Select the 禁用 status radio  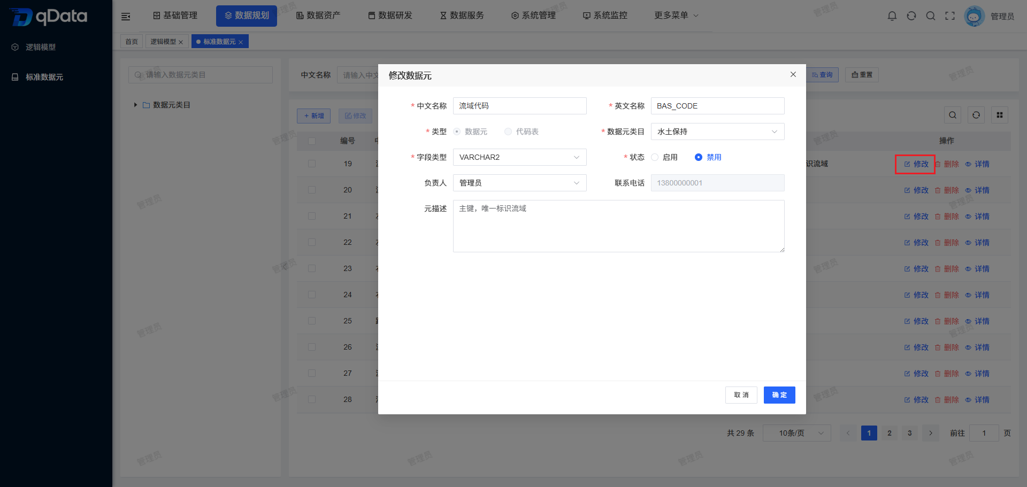pos(708,157)
